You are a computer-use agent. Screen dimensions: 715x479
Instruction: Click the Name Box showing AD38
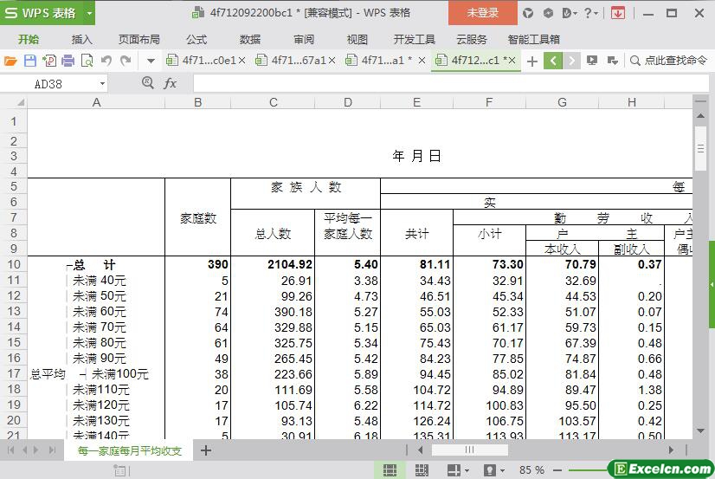click(x=48, y=84)
